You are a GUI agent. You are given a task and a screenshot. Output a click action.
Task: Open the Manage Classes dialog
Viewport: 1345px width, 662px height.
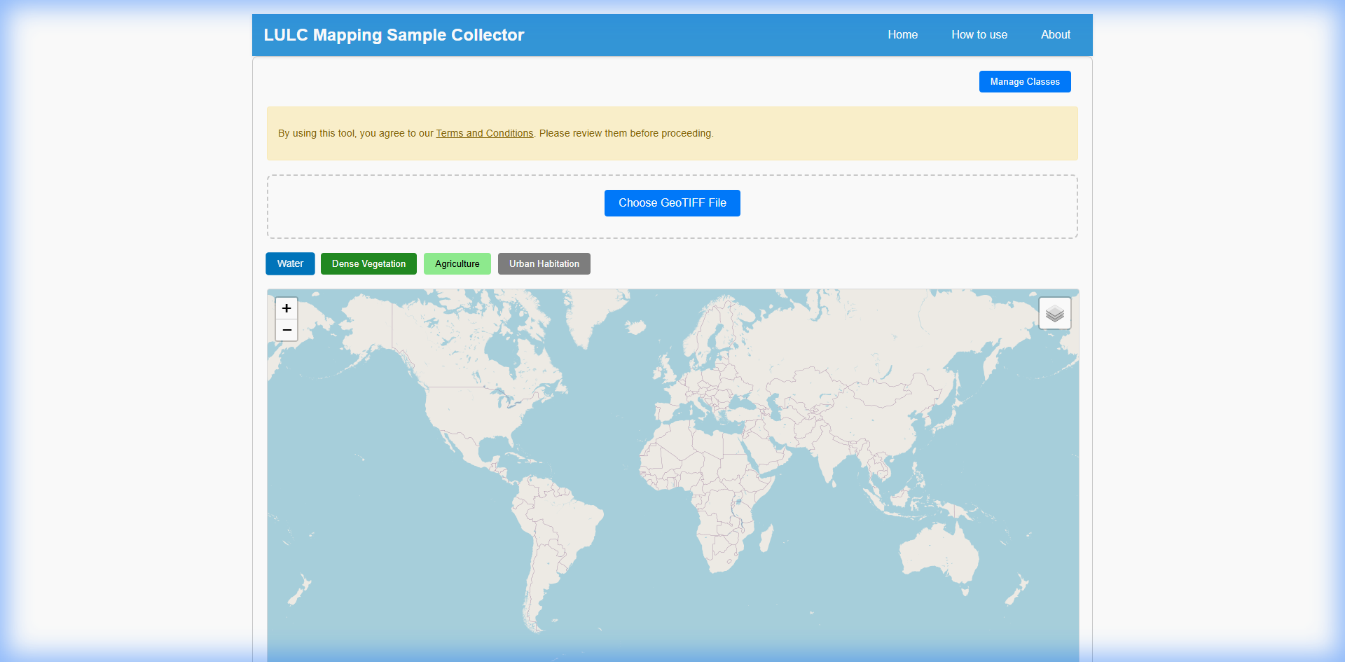(1024, 82)
